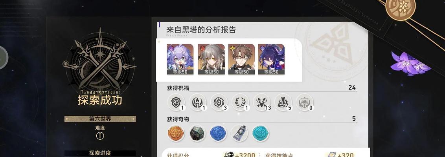Click the gray-haired Trailblazer portrait
Screen dimensions: 445x157
pyautogui.click(x=211, y=59)
